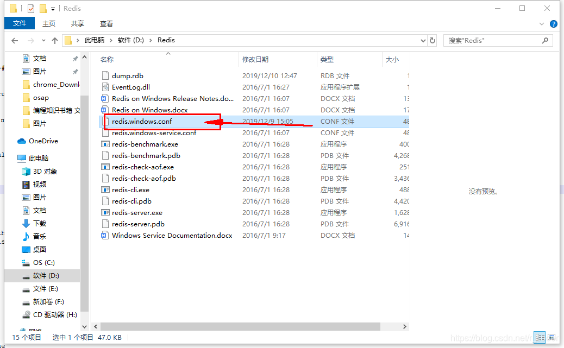Open pinned 图片 in quick access

(39, 72)
